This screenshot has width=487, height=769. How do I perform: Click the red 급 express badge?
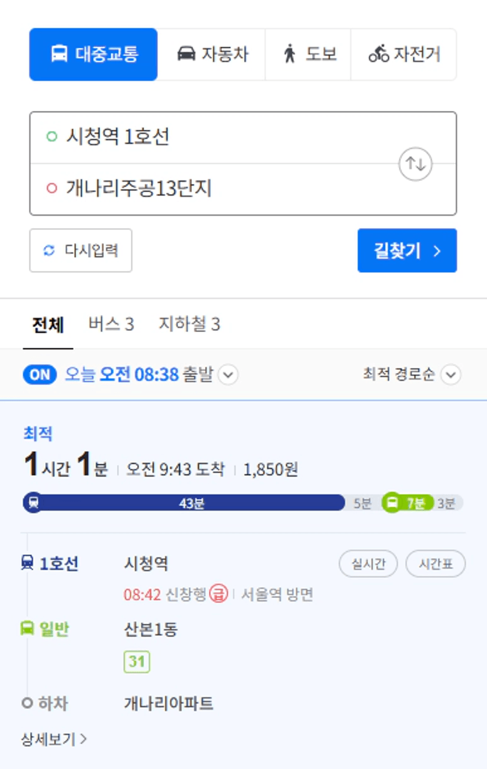[218, 594]
